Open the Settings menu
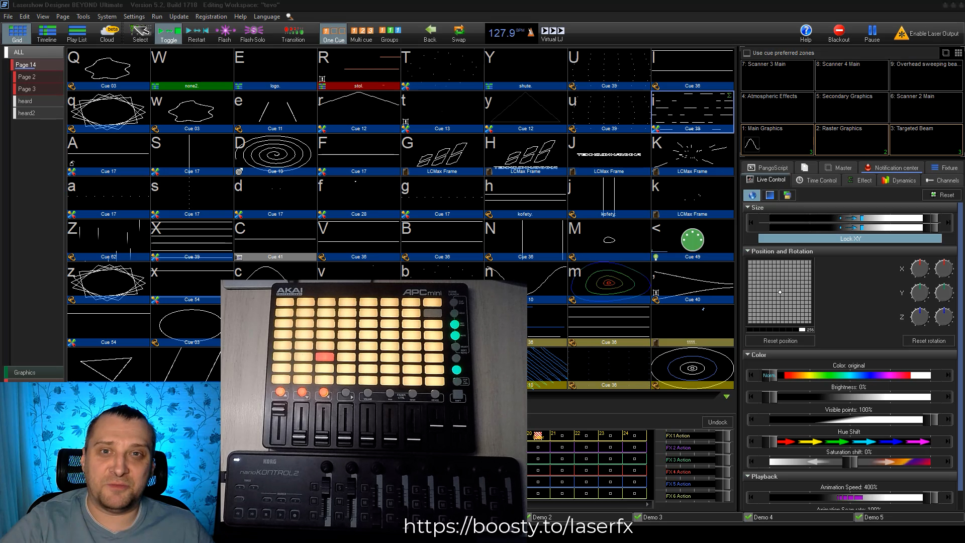The width and height of the screenshot is (965, 543). [134, 17]
